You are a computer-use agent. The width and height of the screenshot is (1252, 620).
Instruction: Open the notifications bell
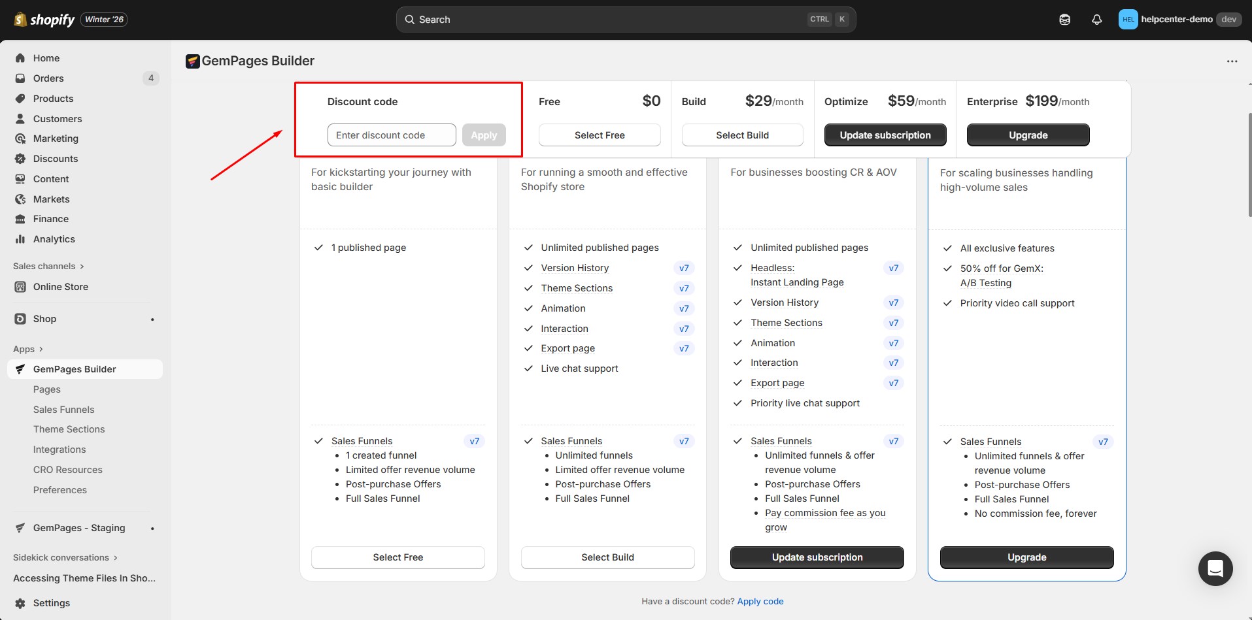pos(1096,20)
